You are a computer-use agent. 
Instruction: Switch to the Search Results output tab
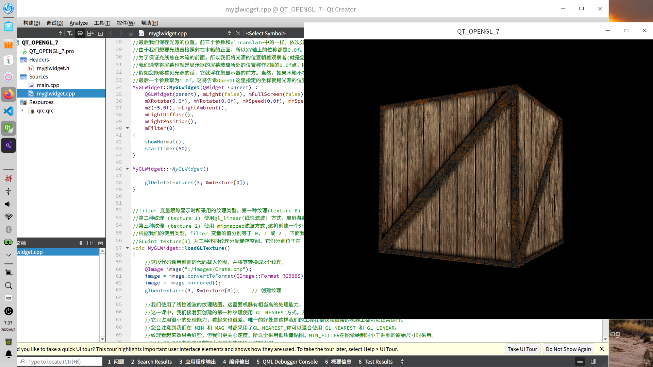(x=151, y=362)
